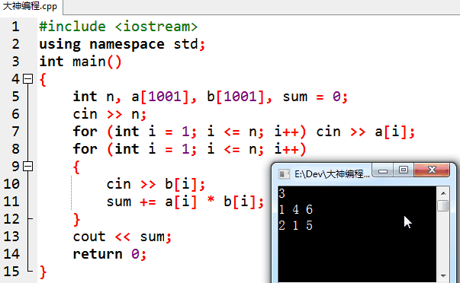Click line number 15 in the gutter

(x=11, y=272)
